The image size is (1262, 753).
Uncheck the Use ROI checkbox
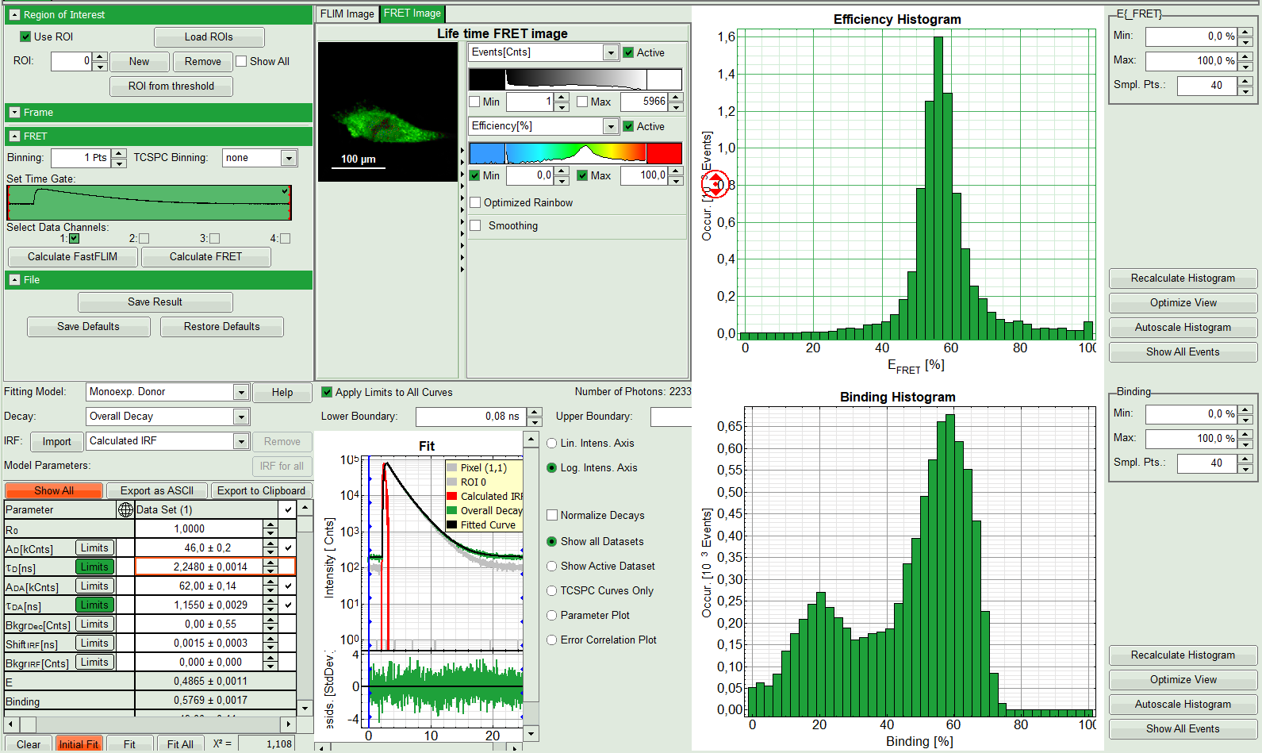pos(25,36)
